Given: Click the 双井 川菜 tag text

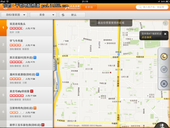Looking at the screenshot, I should [15, 32].
